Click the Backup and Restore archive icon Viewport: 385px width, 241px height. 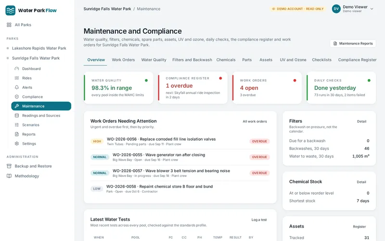click(x=9, y=166)
